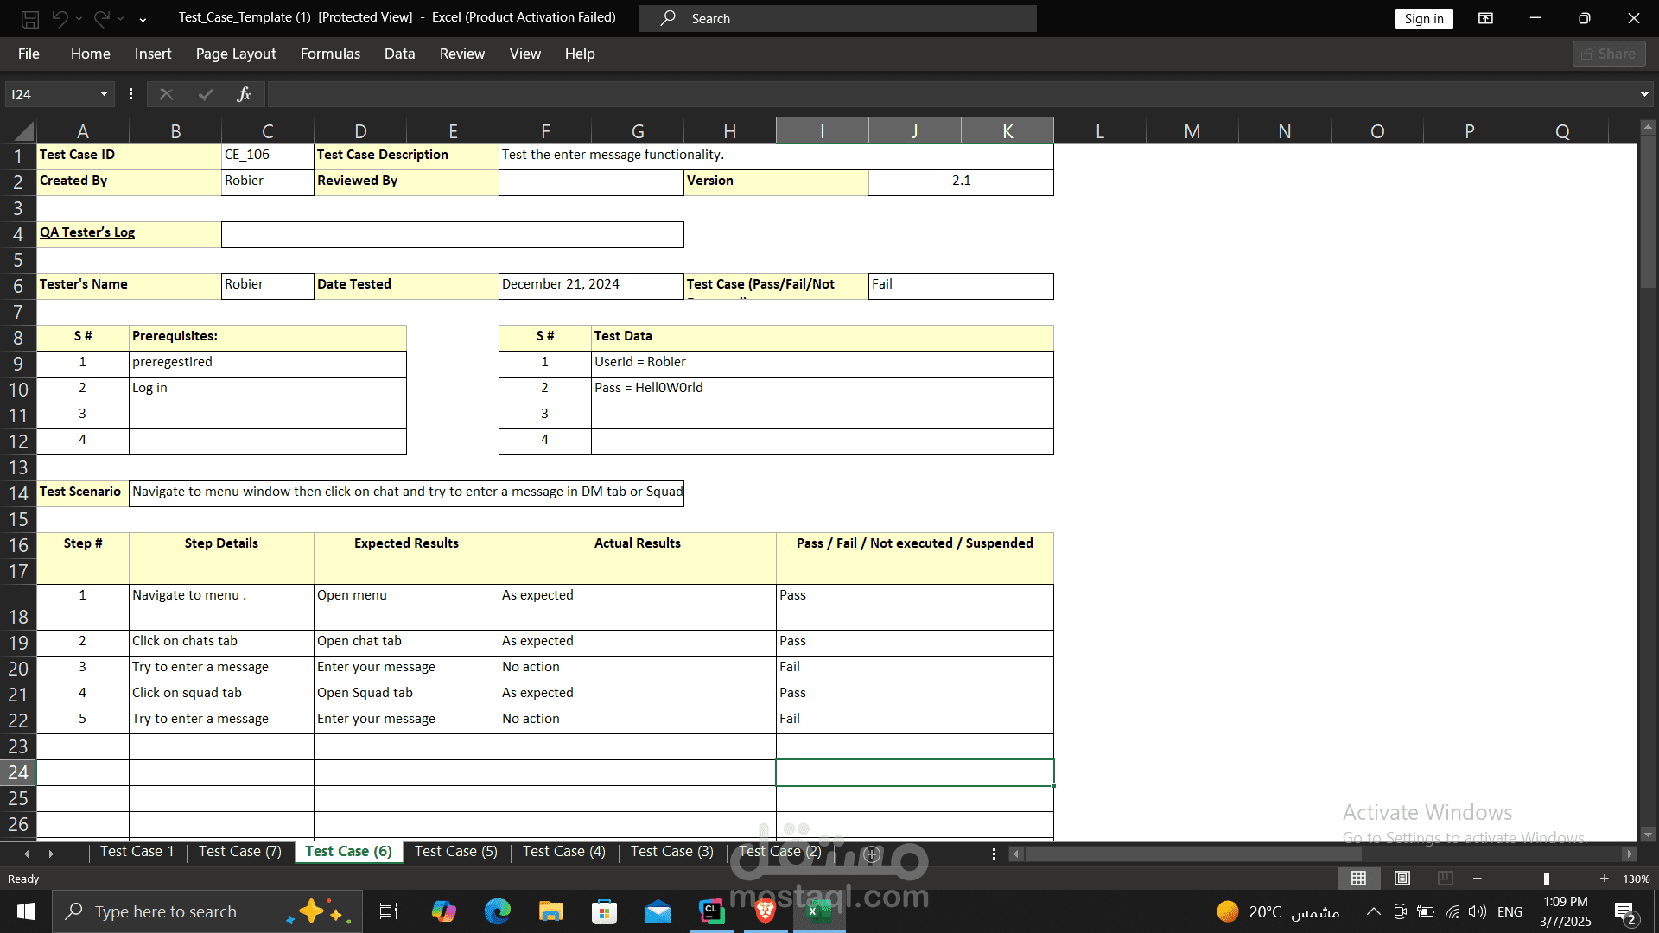Click the Undo arrow icon
The width and height of the screenshot is (1659, 933).
click(60, 18)
